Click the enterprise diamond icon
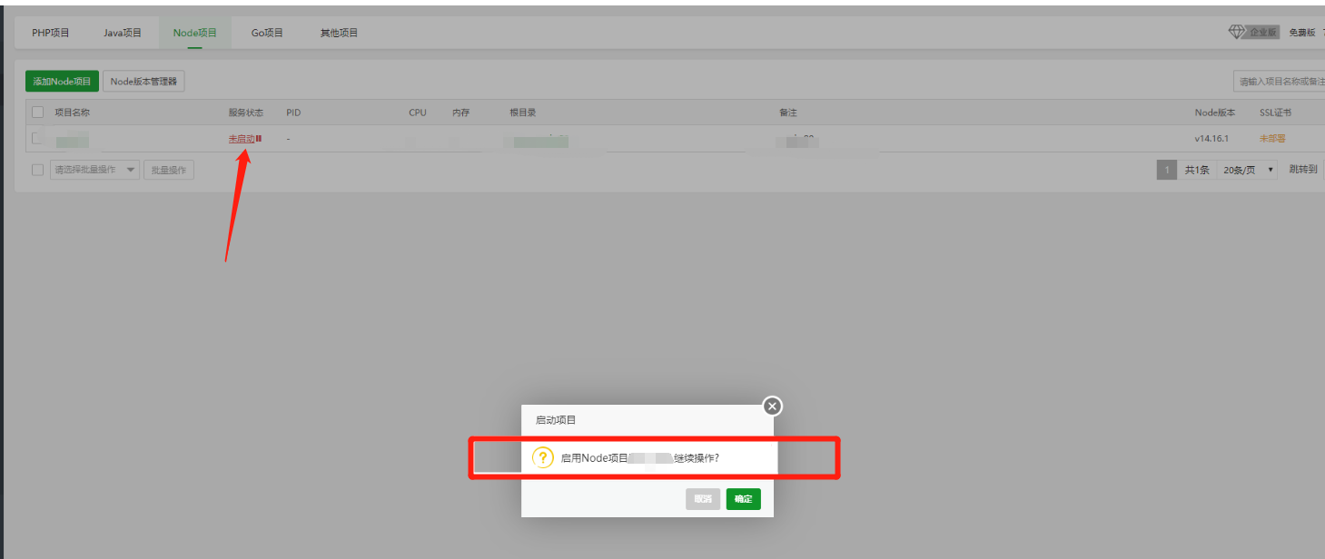This screenshot has width=1325, height=559. [x=1237, y=32]
